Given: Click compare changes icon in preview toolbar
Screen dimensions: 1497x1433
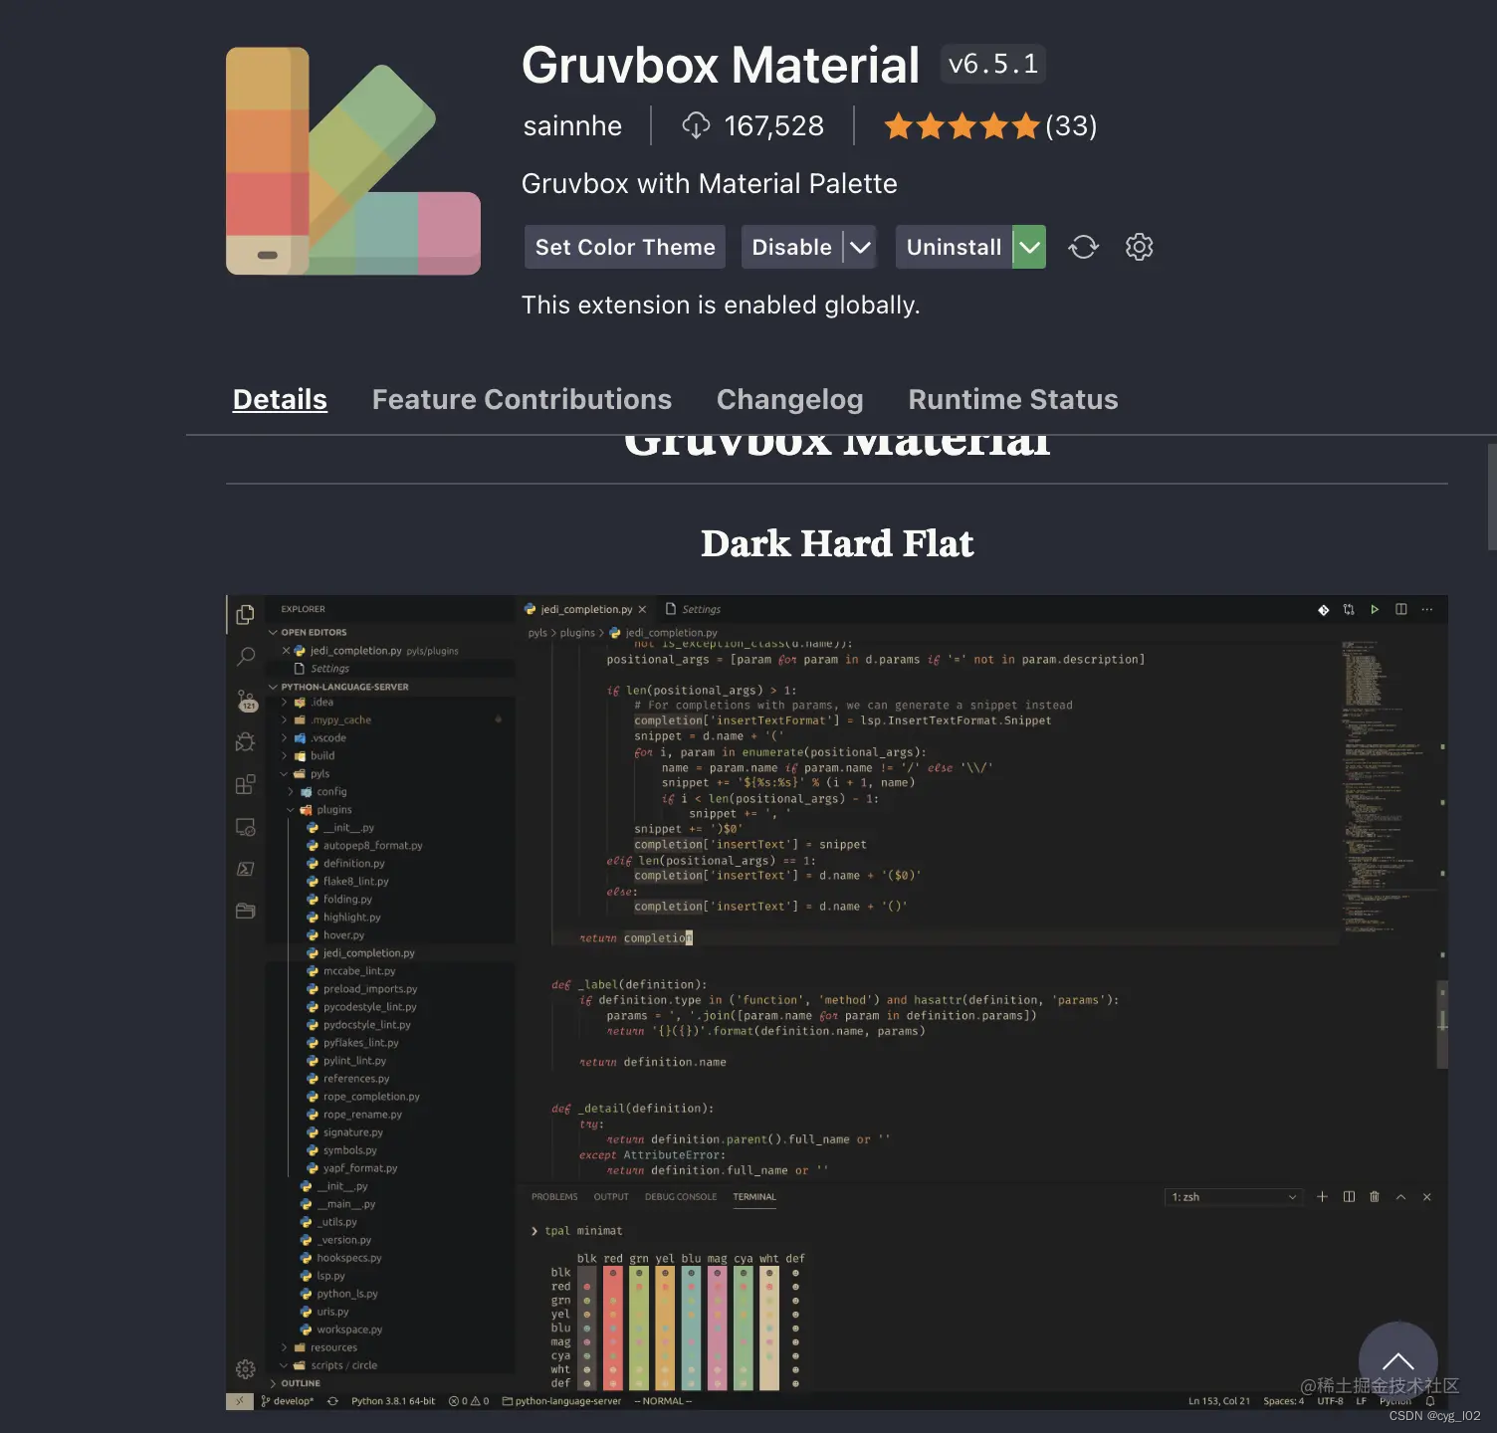Looking at the screenshot, I should click(1349, 610).
